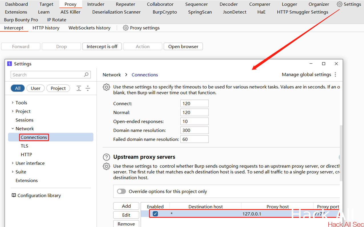The image size is (364, 227).
Task: Open global Settings gear at top right
Action: tap(339, 4)
